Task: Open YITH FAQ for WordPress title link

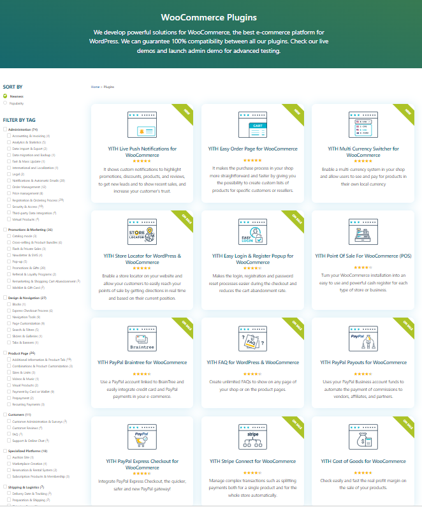Action: coord(252,363)
